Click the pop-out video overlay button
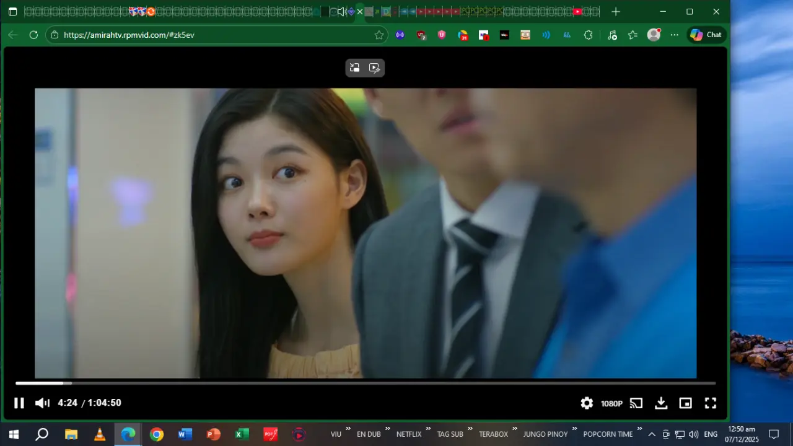This screenshot has height=446, width=793. [x=354, y=68]
